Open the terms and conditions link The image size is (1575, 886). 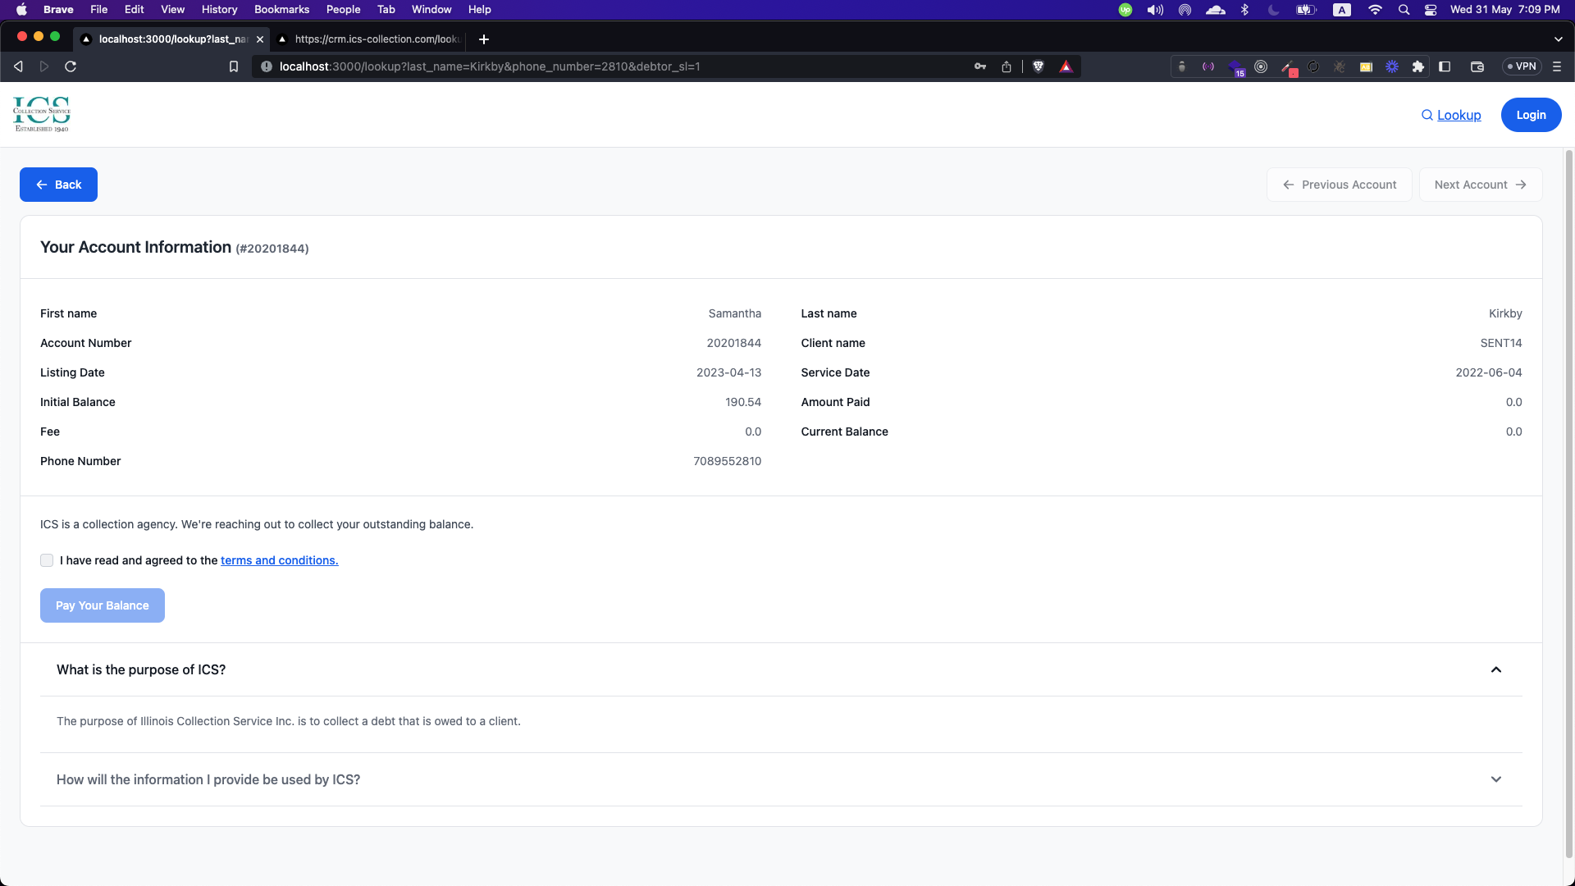pos(279,560)
